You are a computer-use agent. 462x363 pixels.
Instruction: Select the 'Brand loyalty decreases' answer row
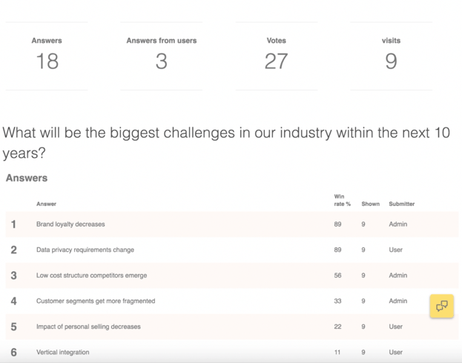232,224
